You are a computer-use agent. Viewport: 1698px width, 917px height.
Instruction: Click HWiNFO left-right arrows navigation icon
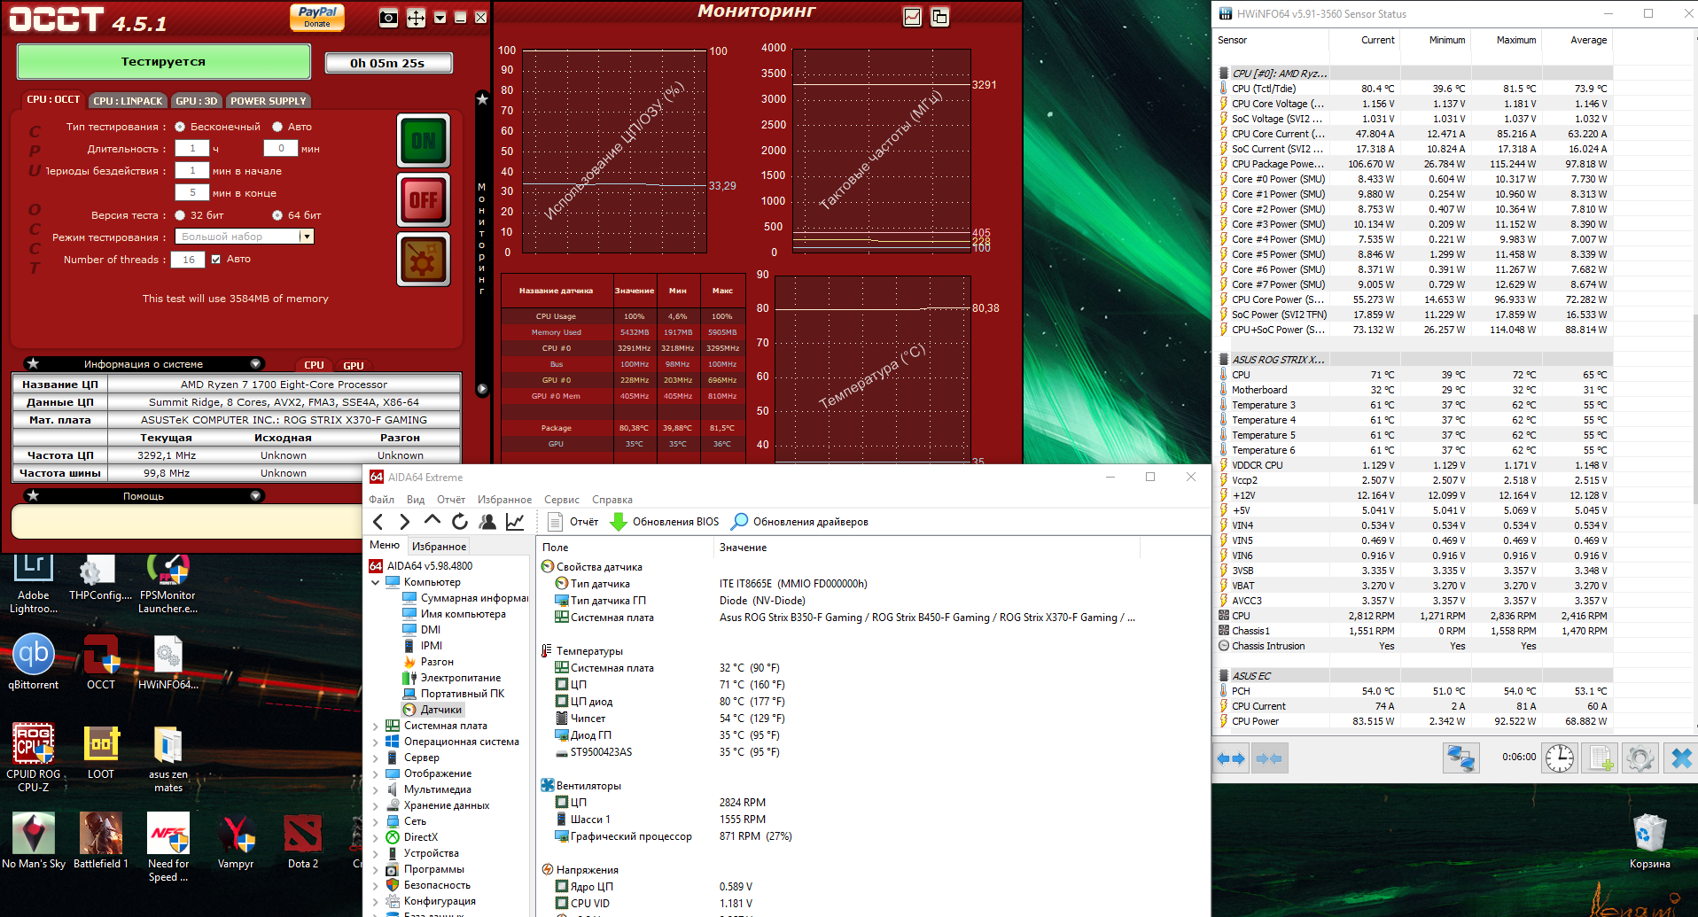click(x=1231, y=758)
